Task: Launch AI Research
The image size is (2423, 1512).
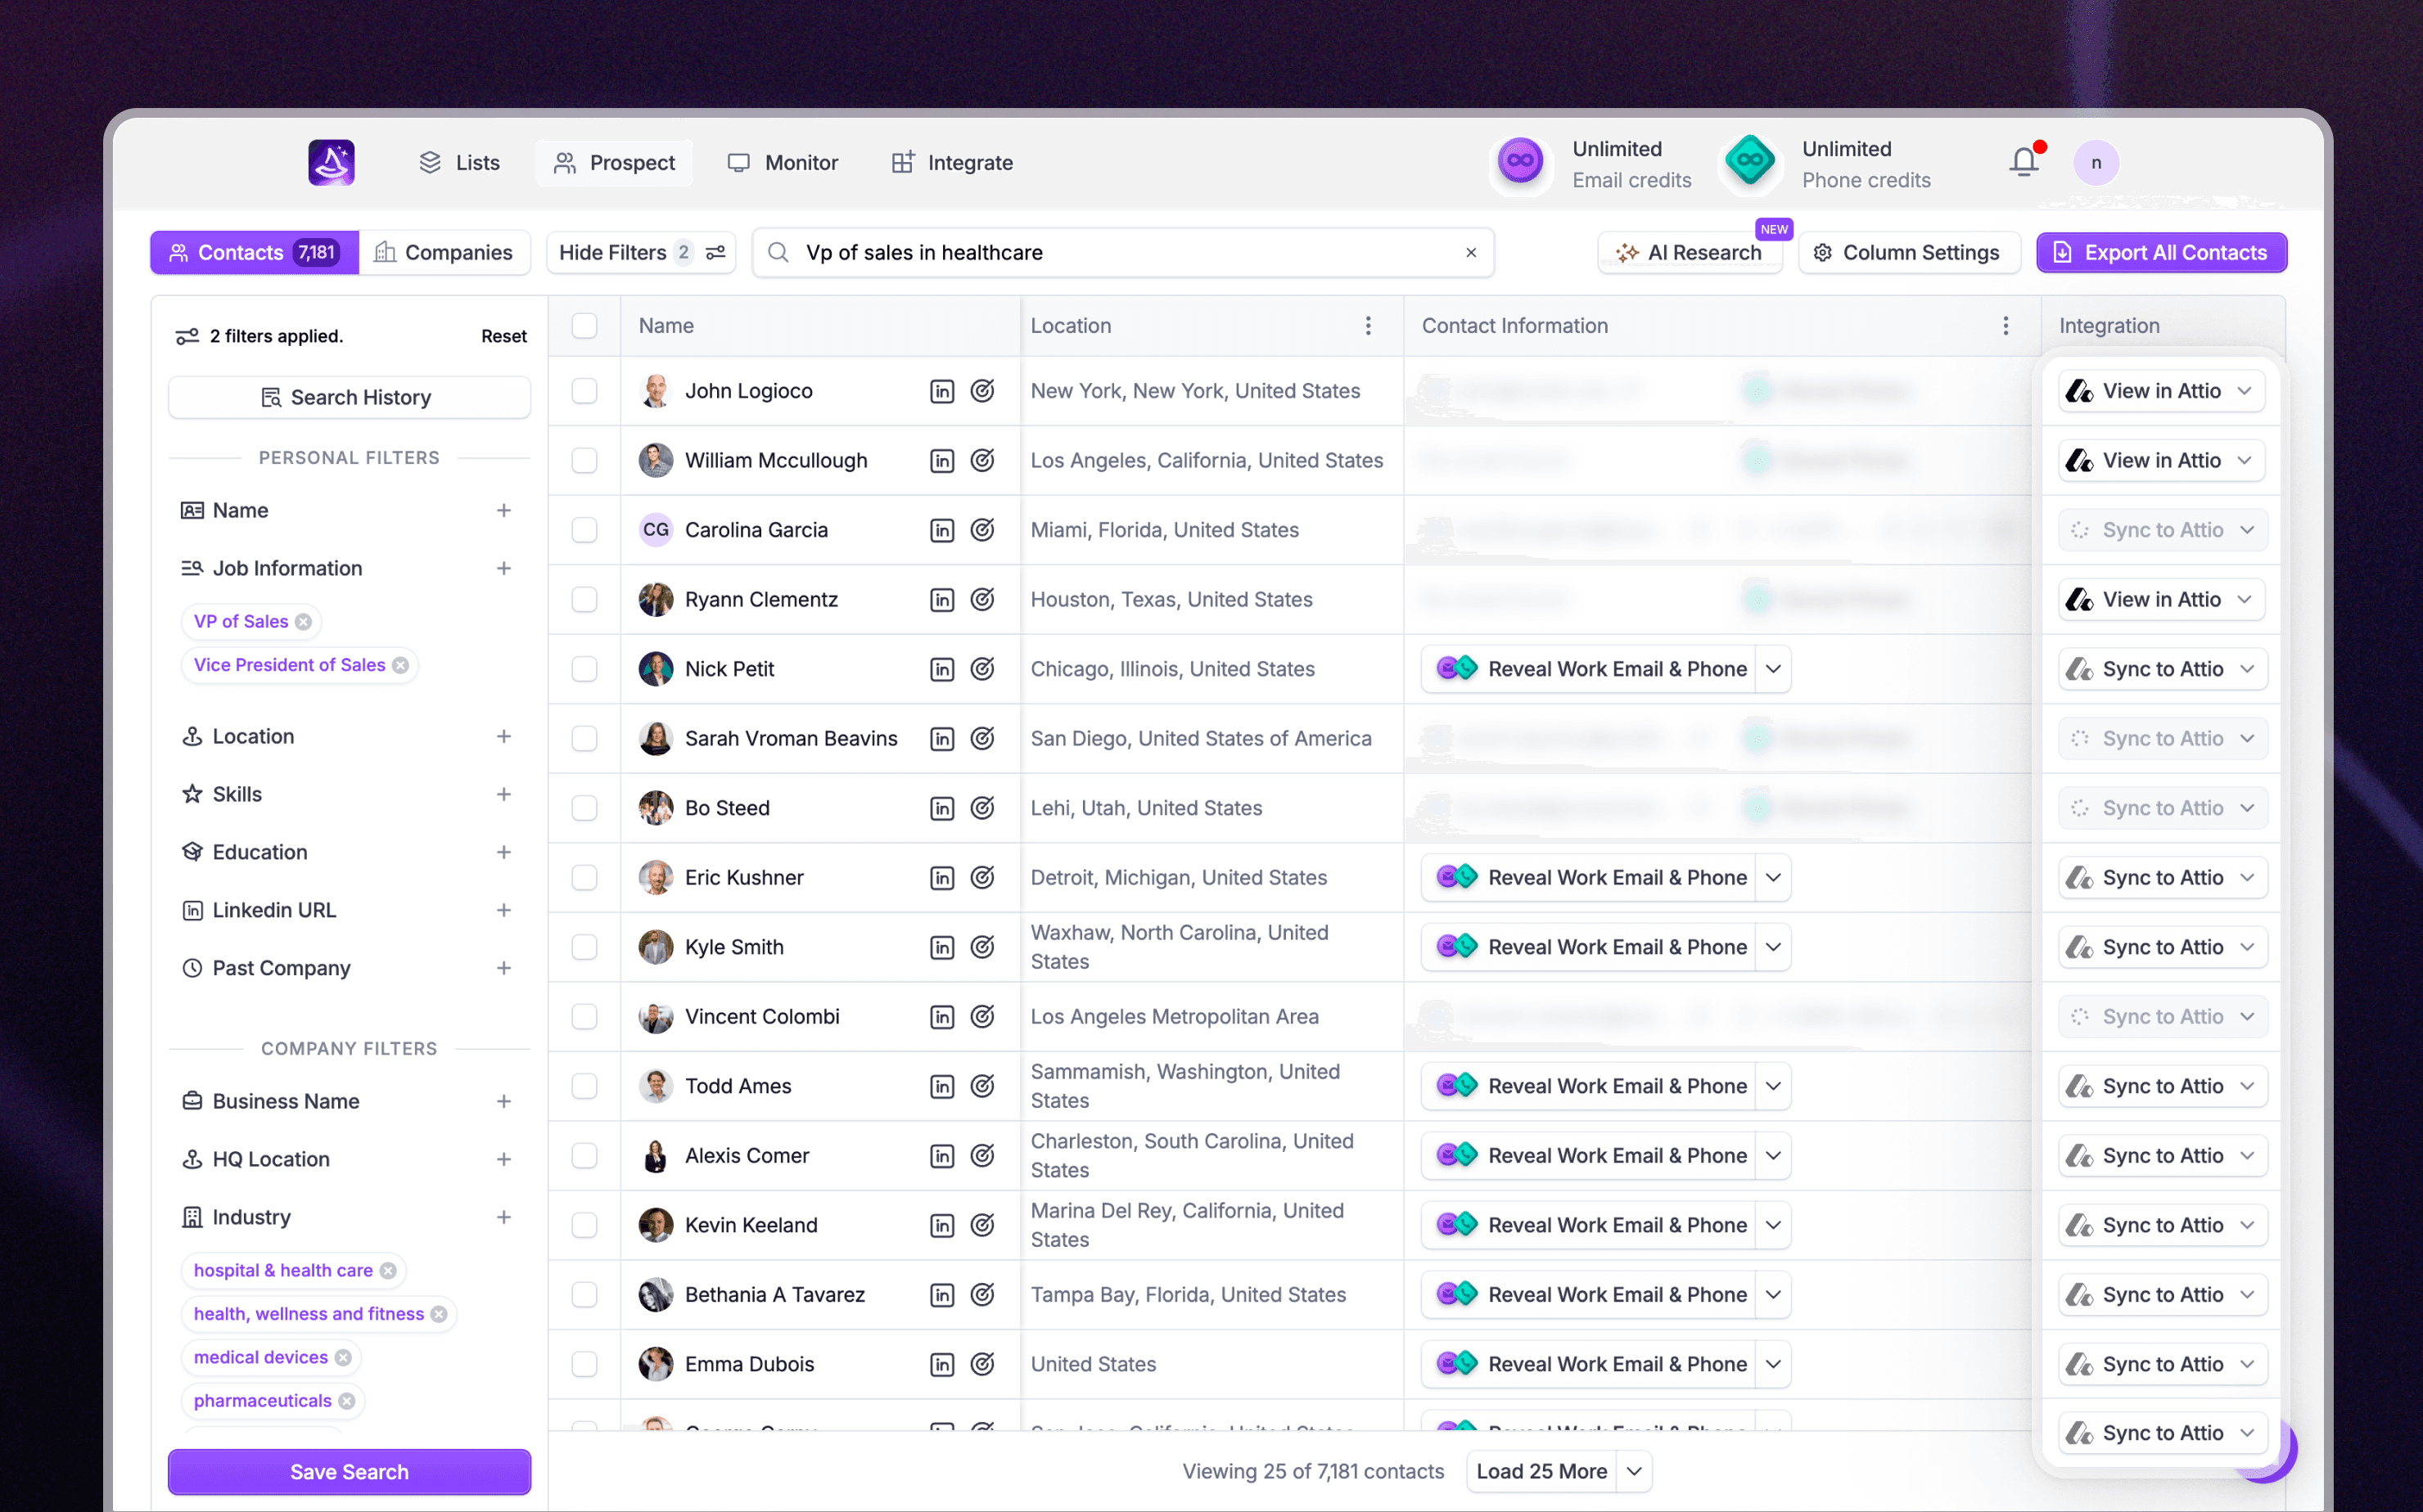Action: (x=1690, y=253)
